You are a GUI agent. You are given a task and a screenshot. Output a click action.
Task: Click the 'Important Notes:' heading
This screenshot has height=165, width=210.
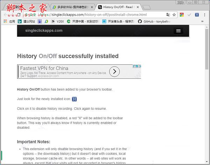coord(34,142)
